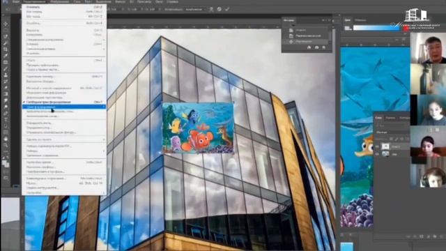The image size is (446, 251).
Task: Create a new snapshot in History panel
Action: [x=316, y=47]
